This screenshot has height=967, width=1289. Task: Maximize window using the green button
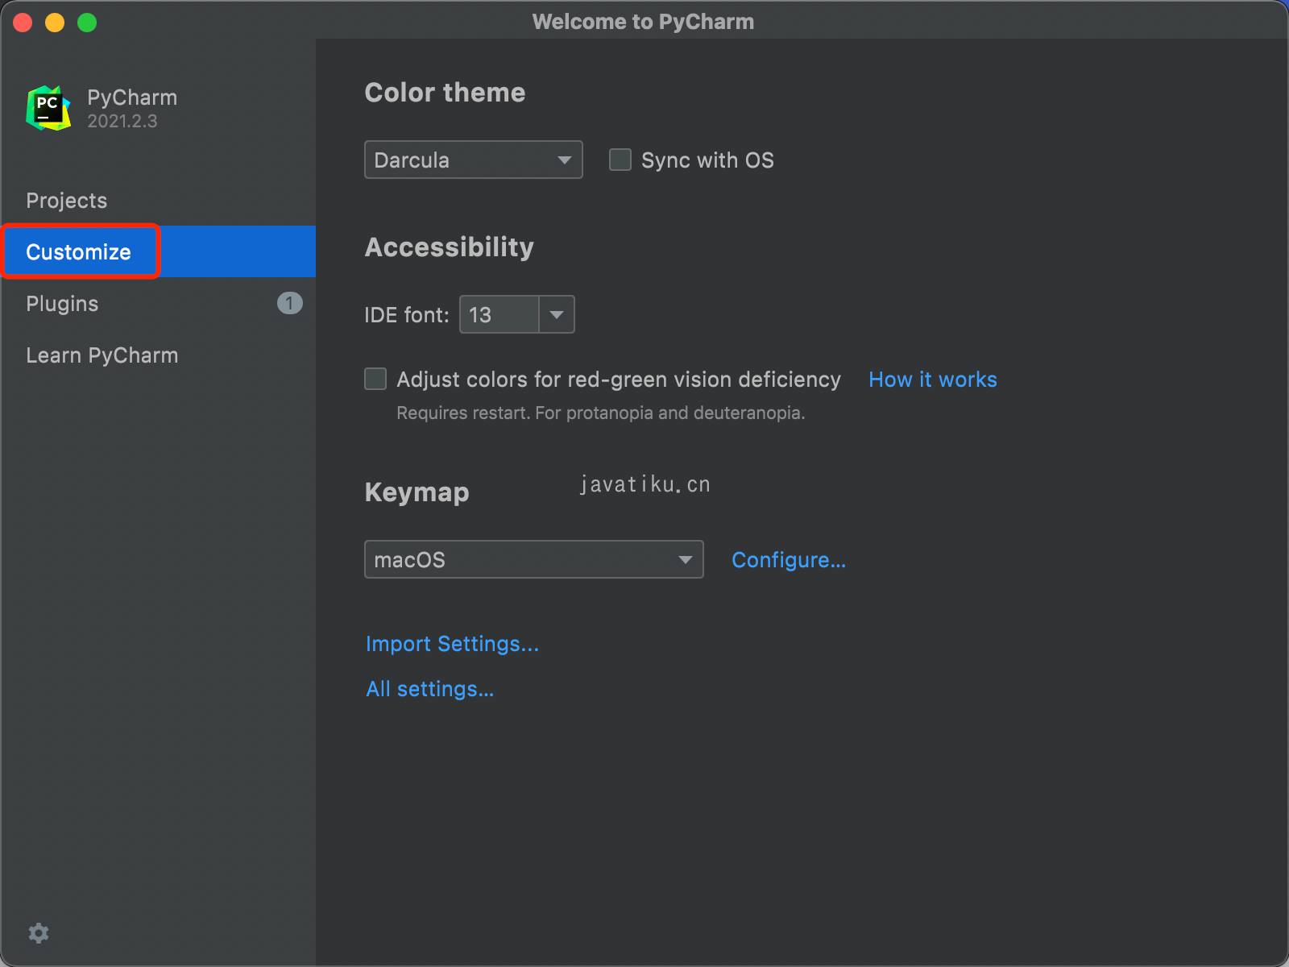[x=87, y=23]
